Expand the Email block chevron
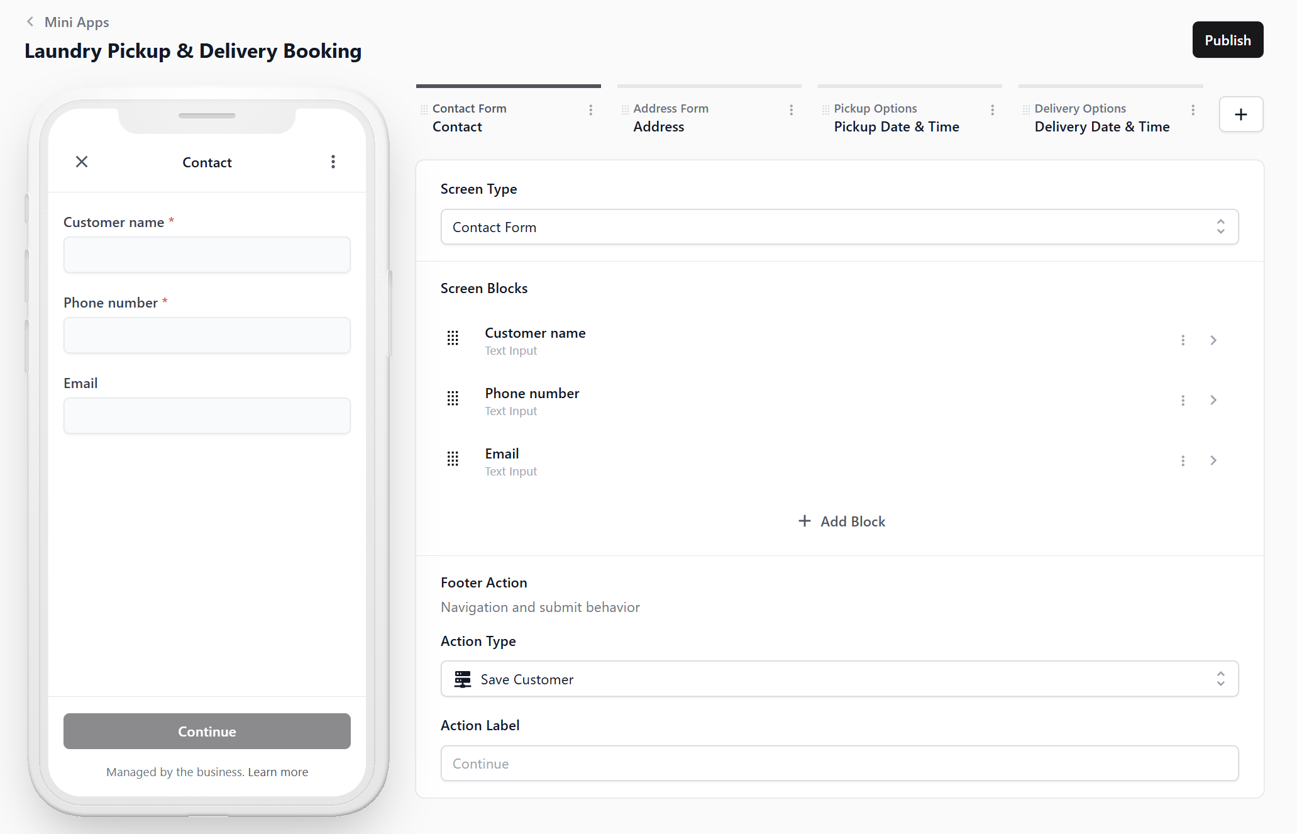 (1213, 461)
